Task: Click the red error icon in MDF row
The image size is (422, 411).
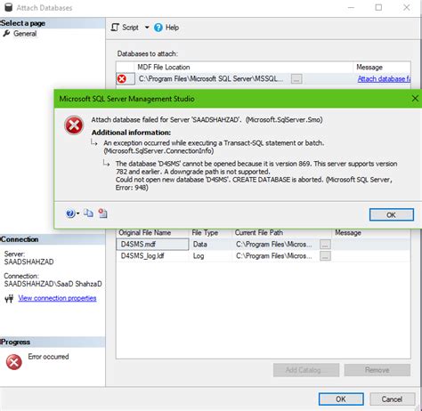Action: 122,79
